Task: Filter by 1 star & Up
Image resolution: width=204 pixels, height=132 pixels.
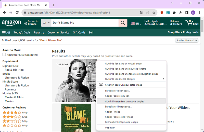Action: click(15, 125)
